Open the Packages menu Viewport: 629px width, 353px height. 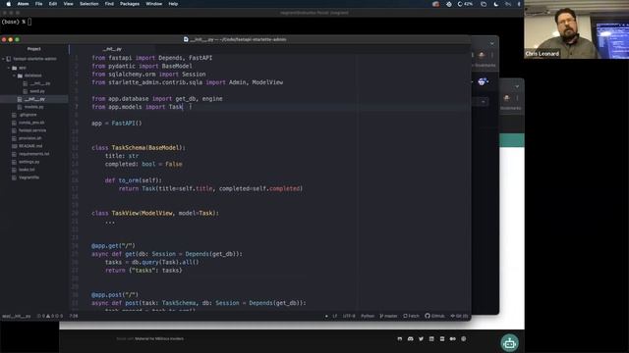[x=130, y=4]
